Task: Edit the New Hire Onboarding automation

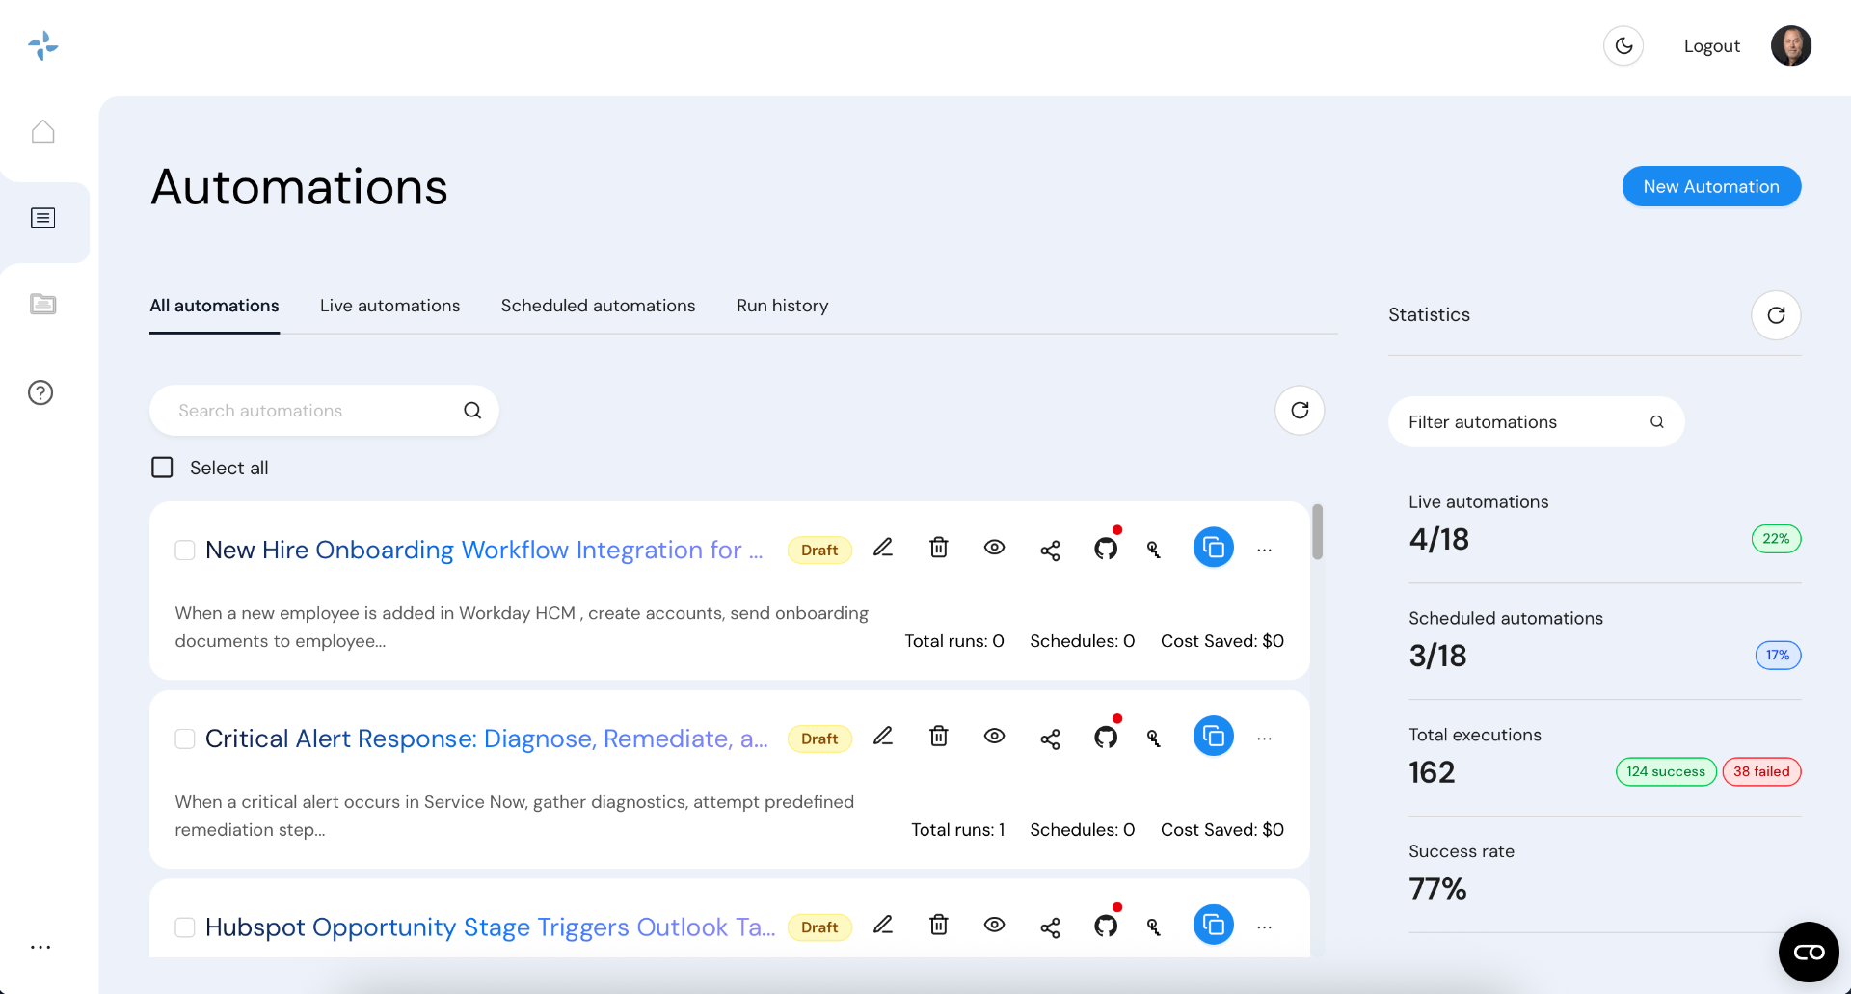Action: [883, 548]
